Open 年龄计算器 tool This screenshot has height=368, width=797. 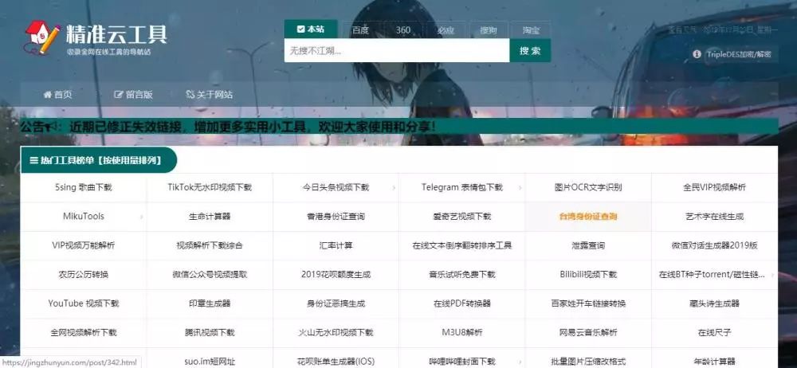point(714,362)
